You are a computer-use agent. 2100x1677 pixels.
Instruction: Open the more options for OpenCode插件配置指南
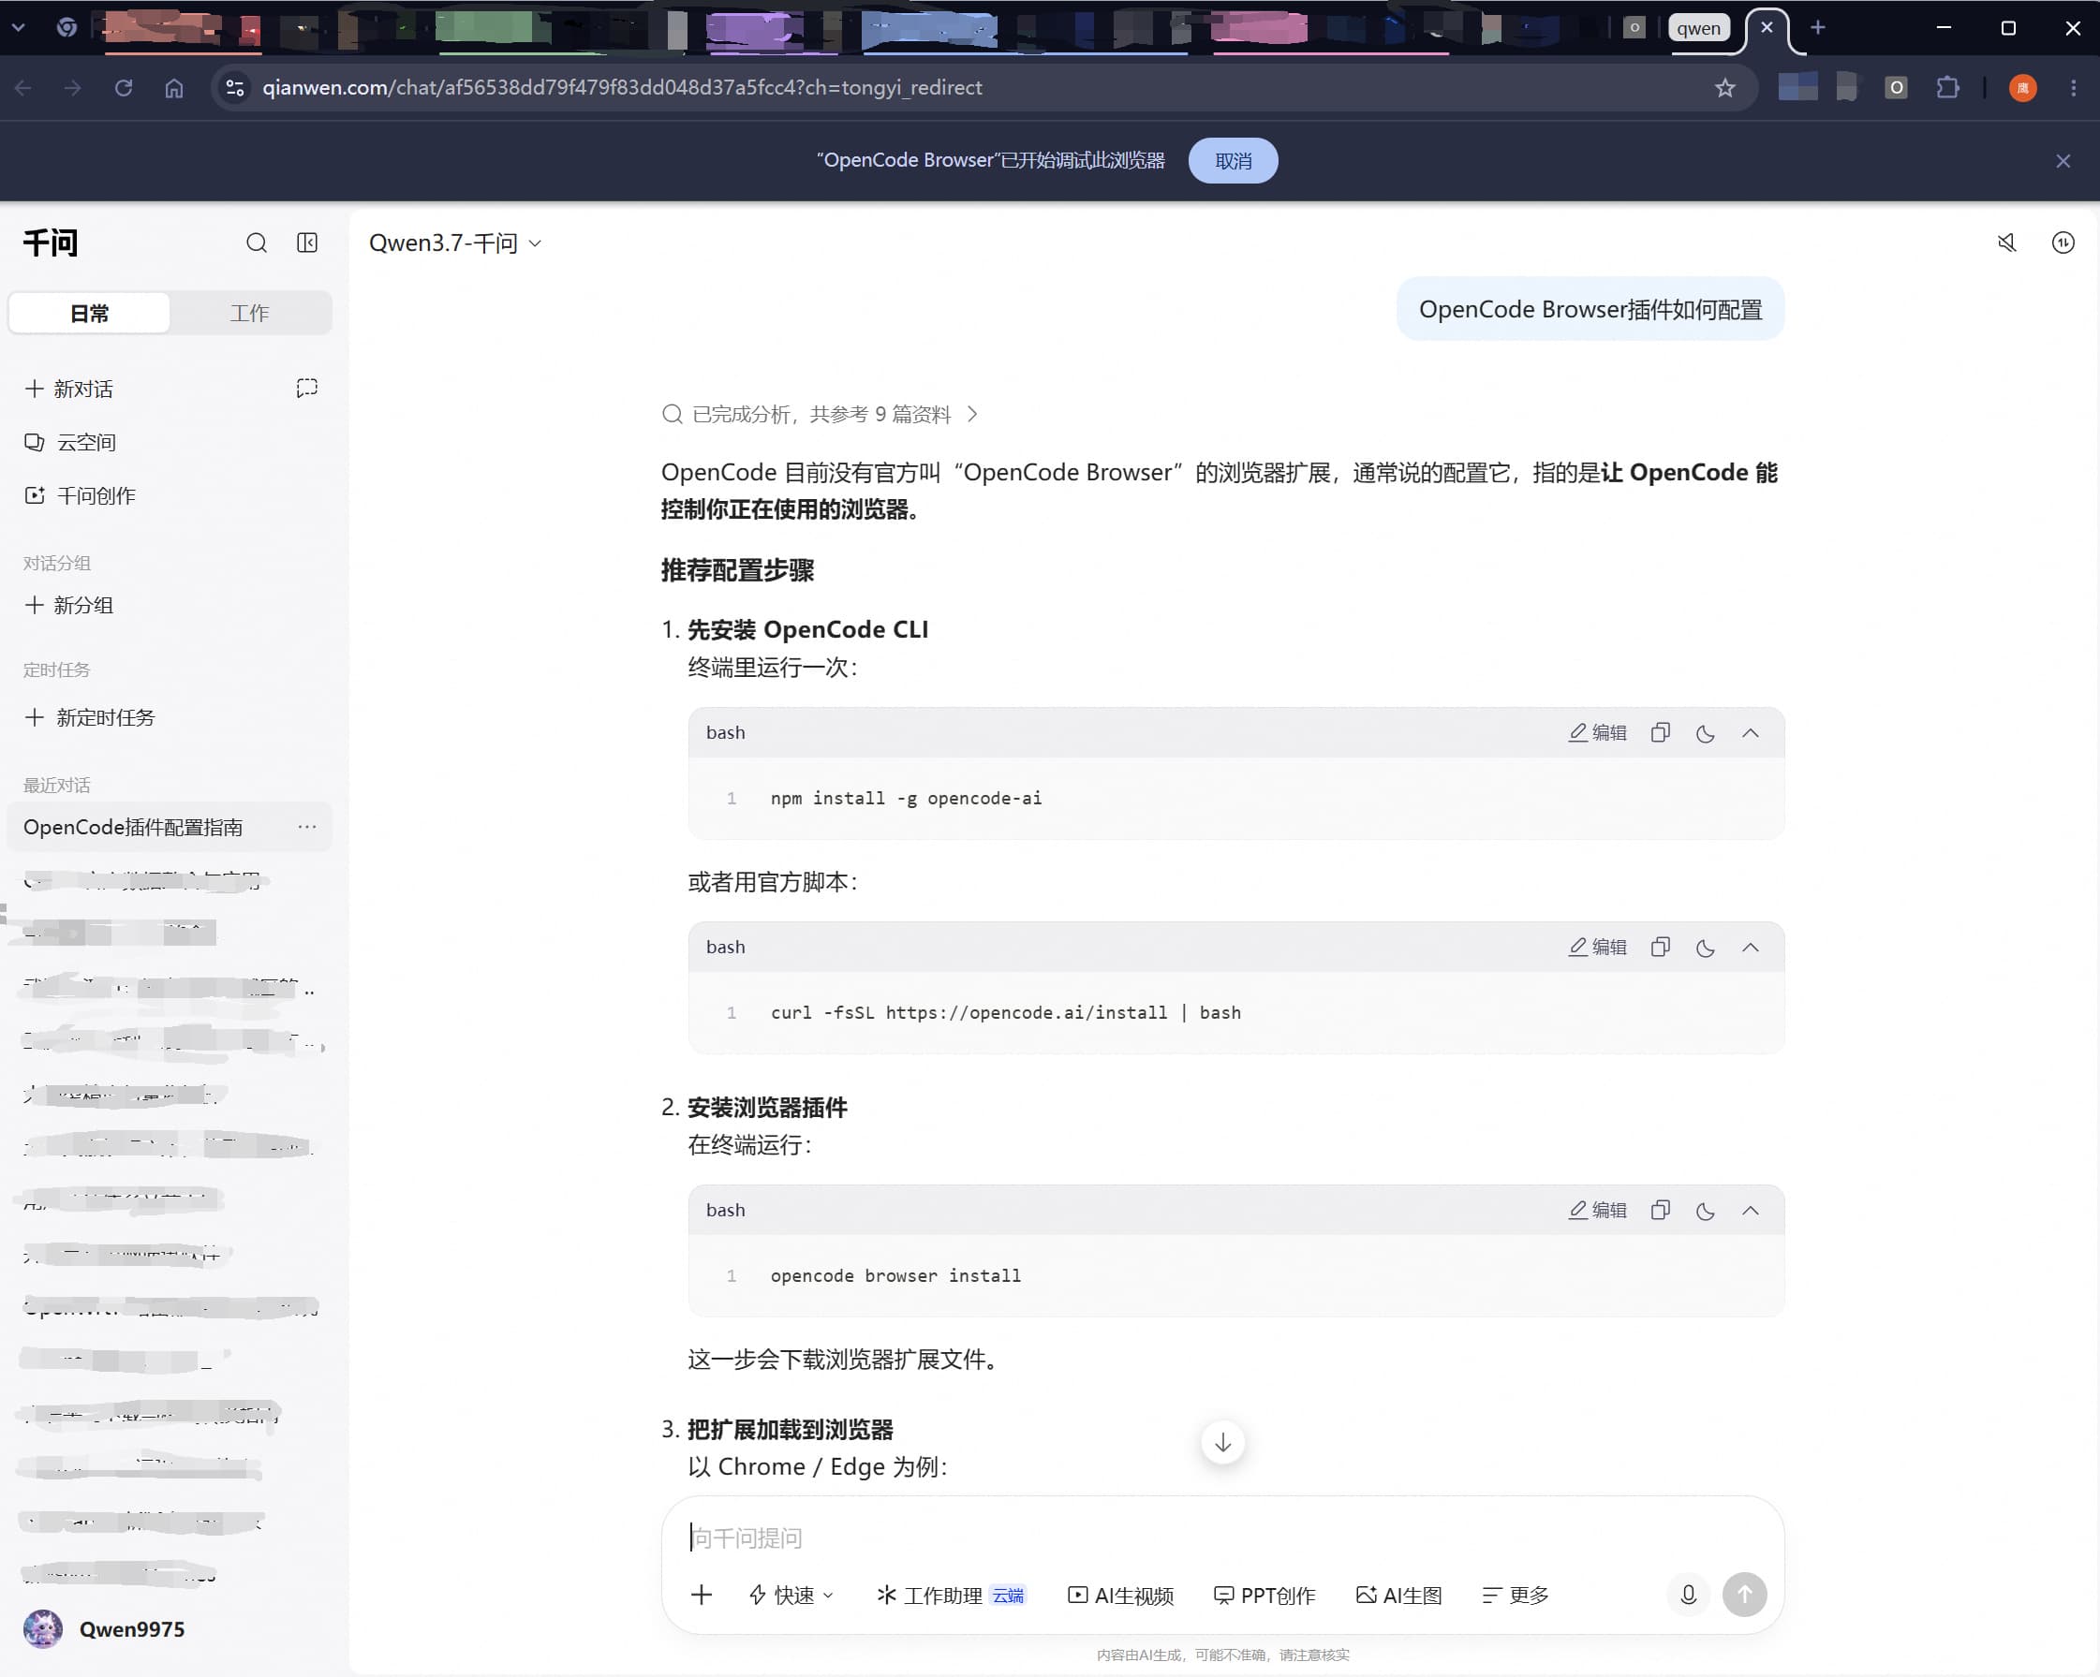point(307,827)
